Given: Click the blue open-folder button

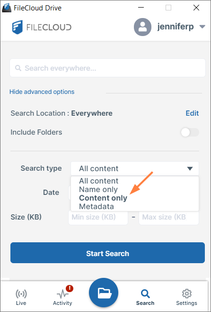Looking at the screenshot, I should click(104, 293).
